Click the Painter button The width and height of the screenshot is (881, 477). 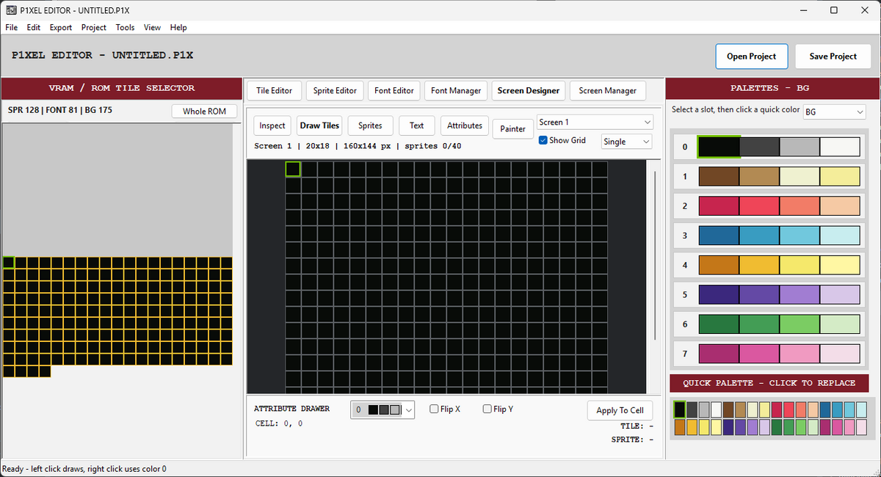coord(512,128)
